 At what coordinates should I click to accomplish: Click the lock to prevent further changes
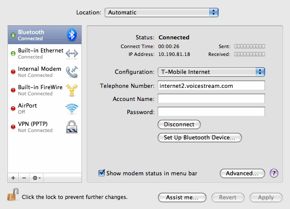pyautogui.click(x=13, y=196)
